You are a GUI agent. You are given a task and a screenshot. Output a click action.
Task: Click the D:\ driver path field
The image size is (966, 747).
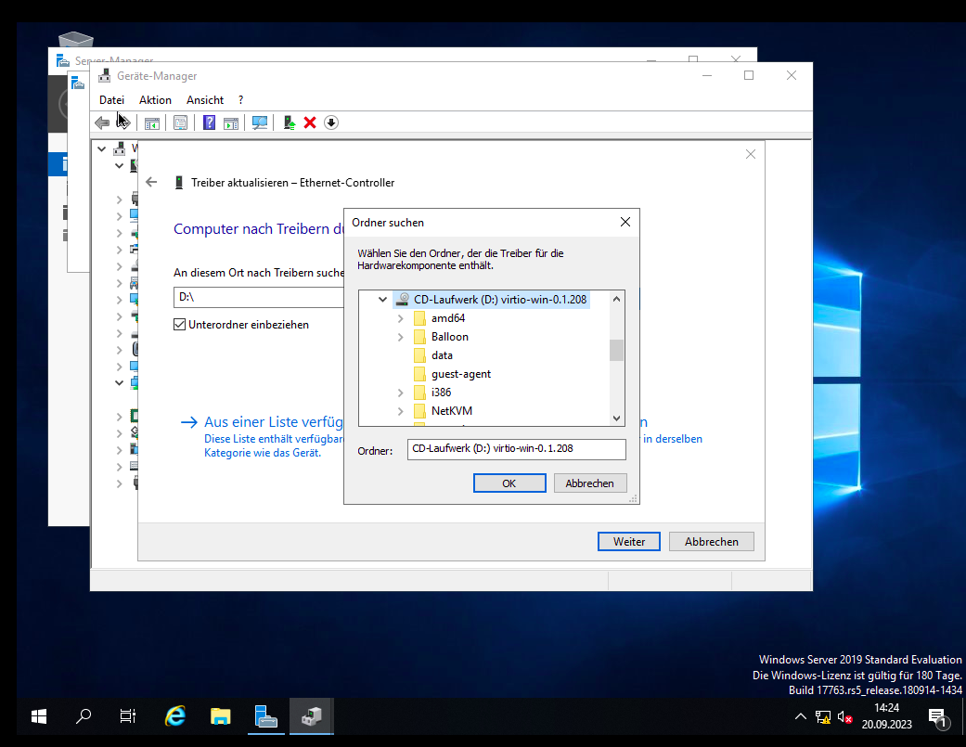[259, 297]
